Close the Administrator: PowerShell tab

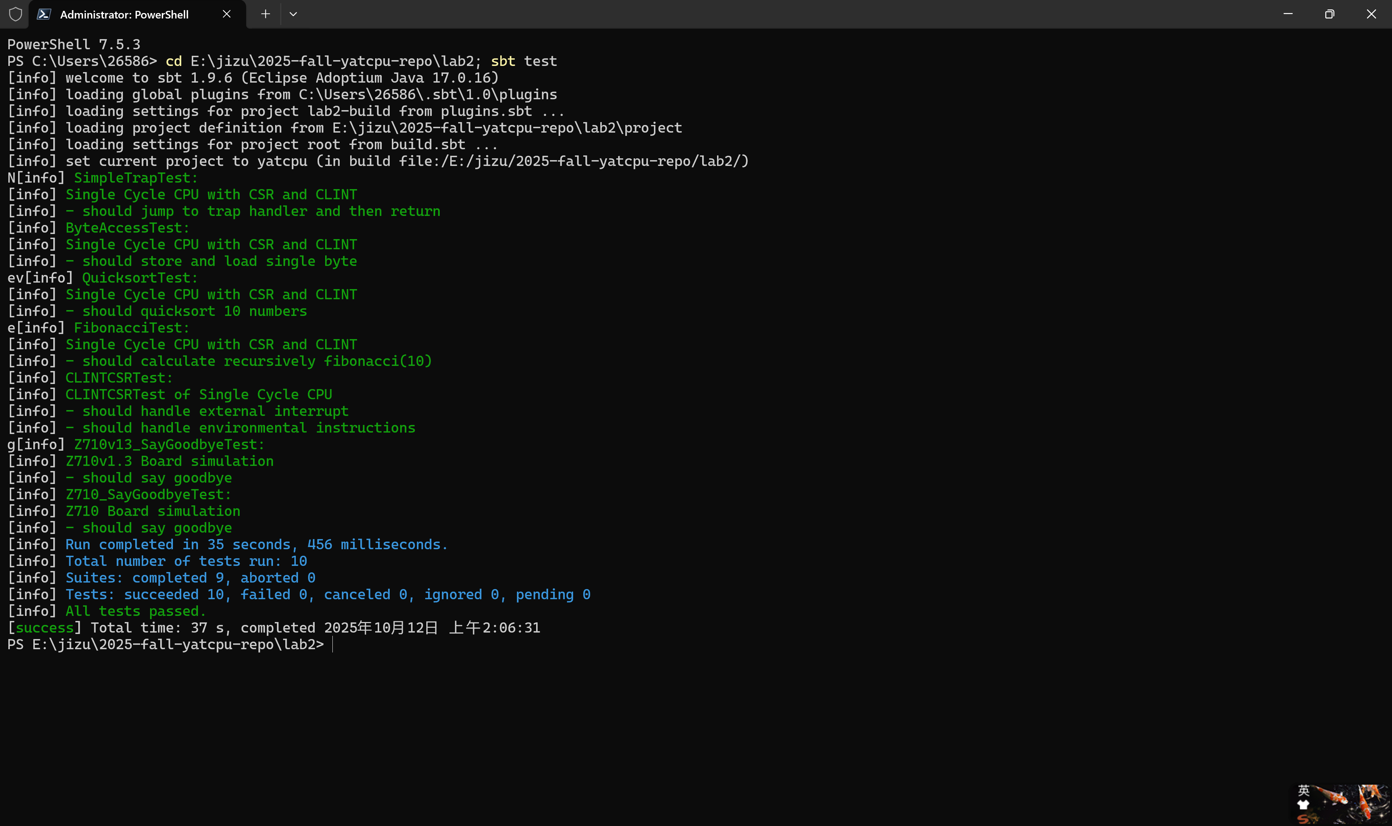click(x=227, y=14)
